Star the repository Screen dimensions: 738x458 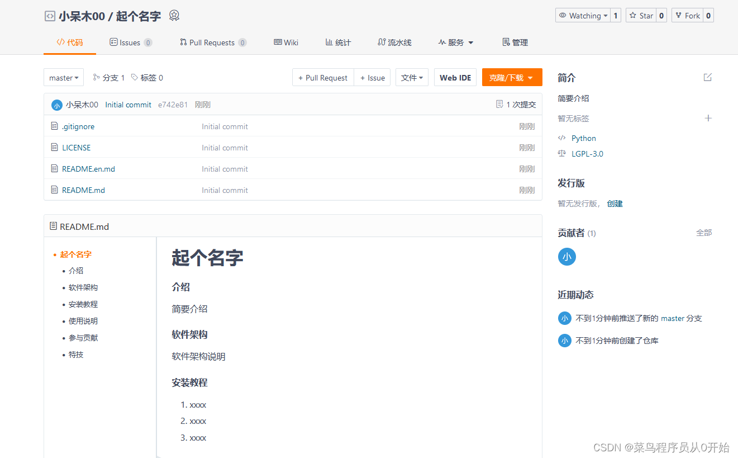pyautogui.click(x=641, y=15)
